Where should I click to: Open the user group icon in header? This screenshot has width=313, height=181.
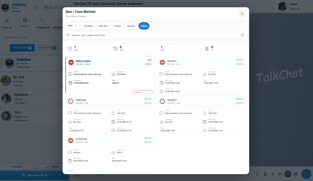(51, 8)
